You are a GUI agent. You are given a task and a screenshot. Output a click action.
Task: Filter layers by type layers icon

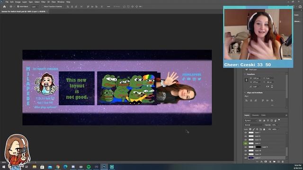(268, 120)
